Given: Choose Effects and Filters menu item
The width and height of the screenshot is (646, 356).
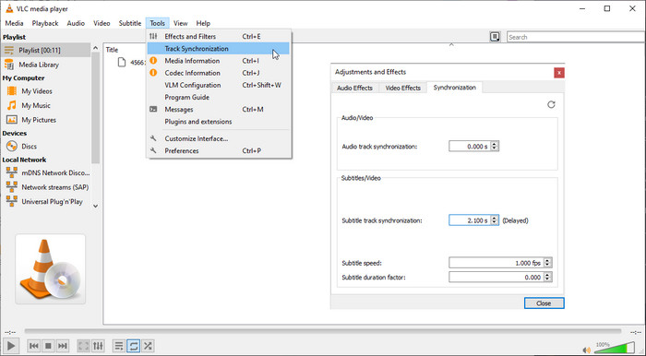Looking at the screenshot, I should pos(219,36).
